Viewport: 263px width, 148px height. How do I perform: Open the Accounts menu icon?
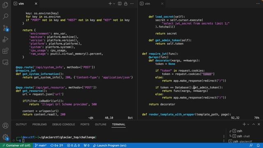[x=5, y=125]
